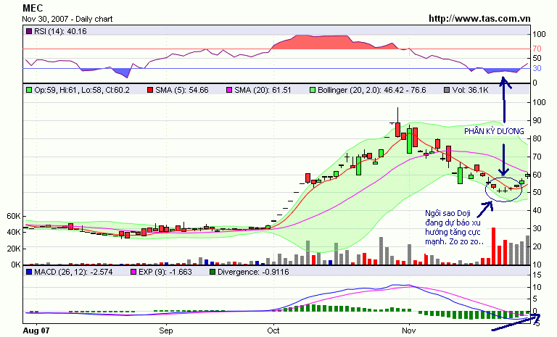
Task: Click the 'RSI (14): 40.16' label
Action: click(x=60, y=31)
